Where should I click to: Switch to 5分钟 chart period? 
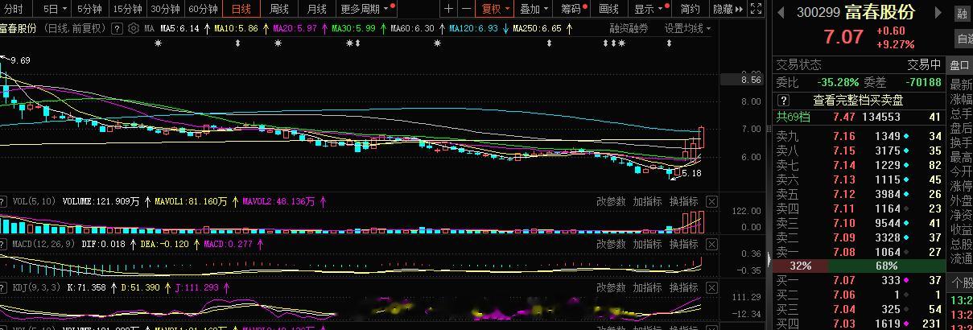(x=91, y=9)
